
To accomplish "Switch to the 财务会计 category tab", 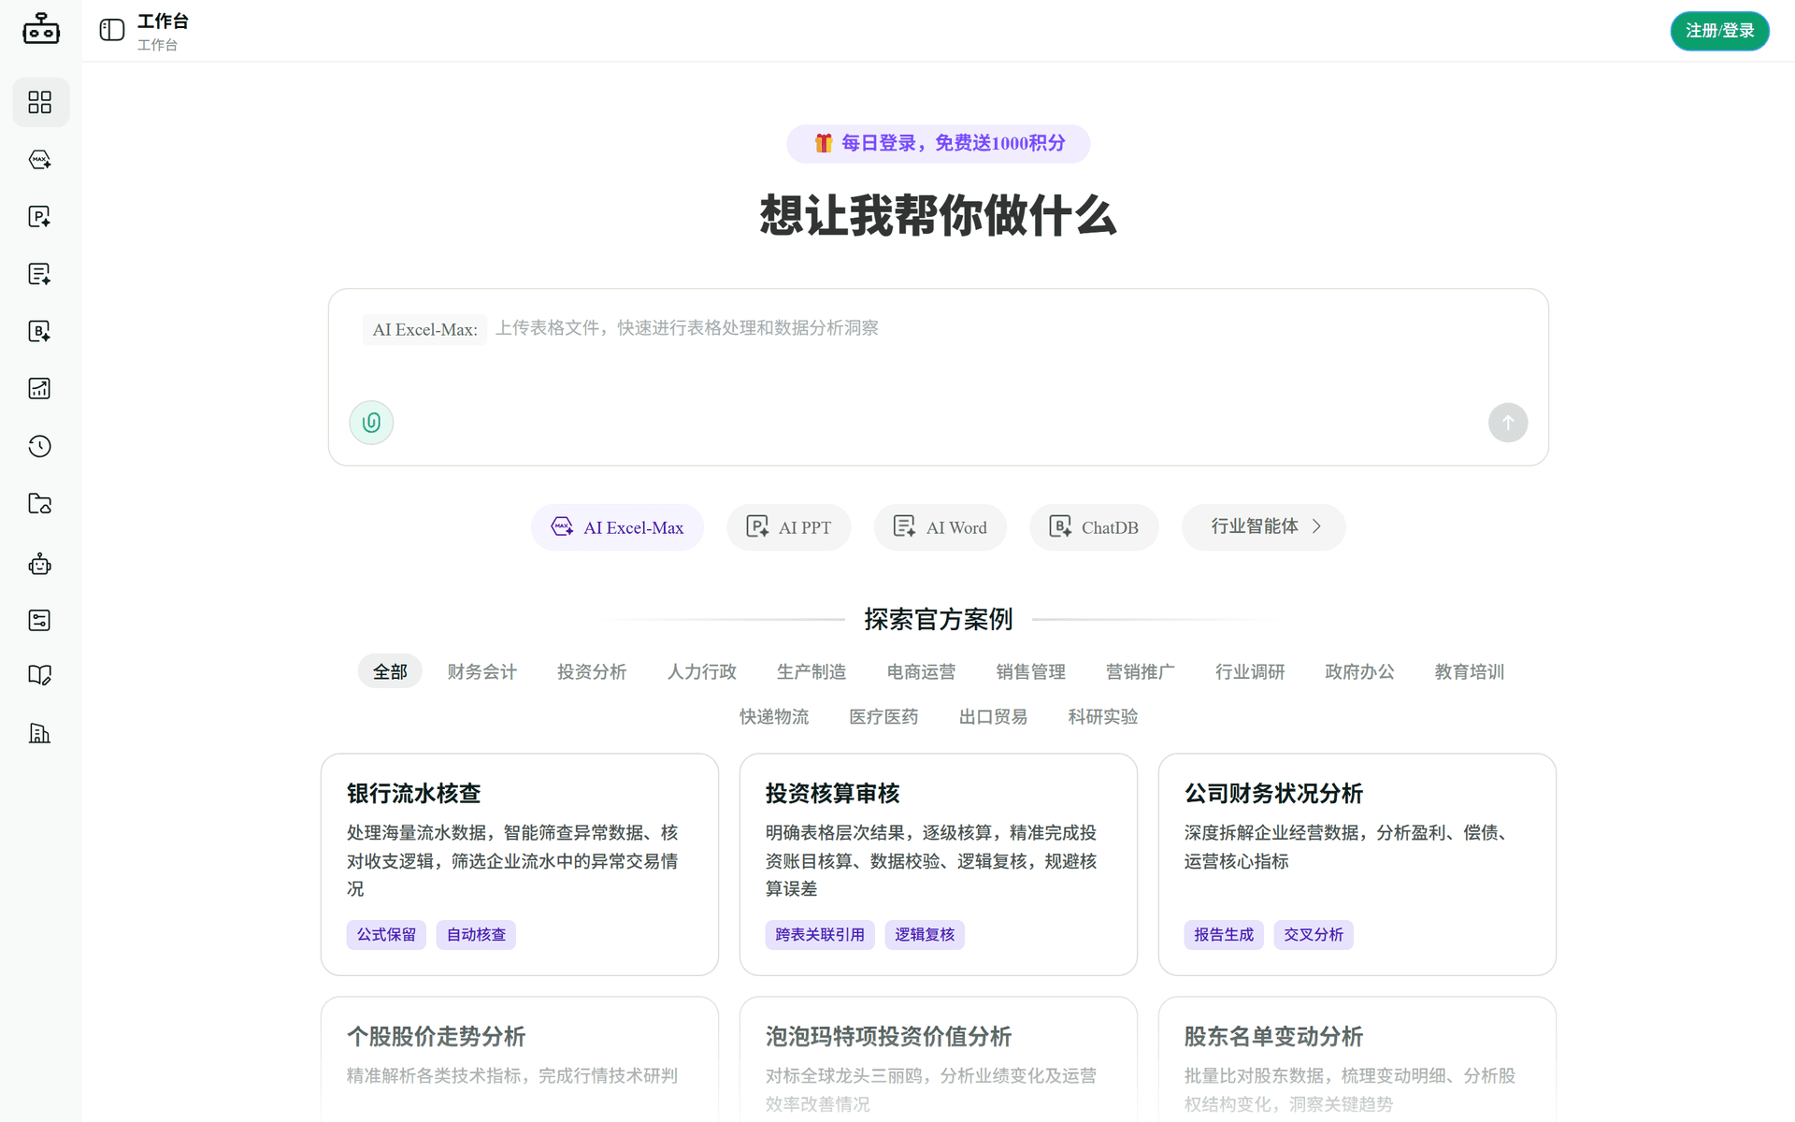I will tap(481, 671).
